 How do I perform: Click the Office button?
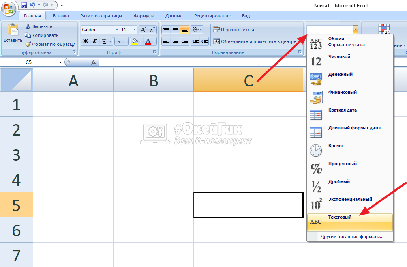8,9
